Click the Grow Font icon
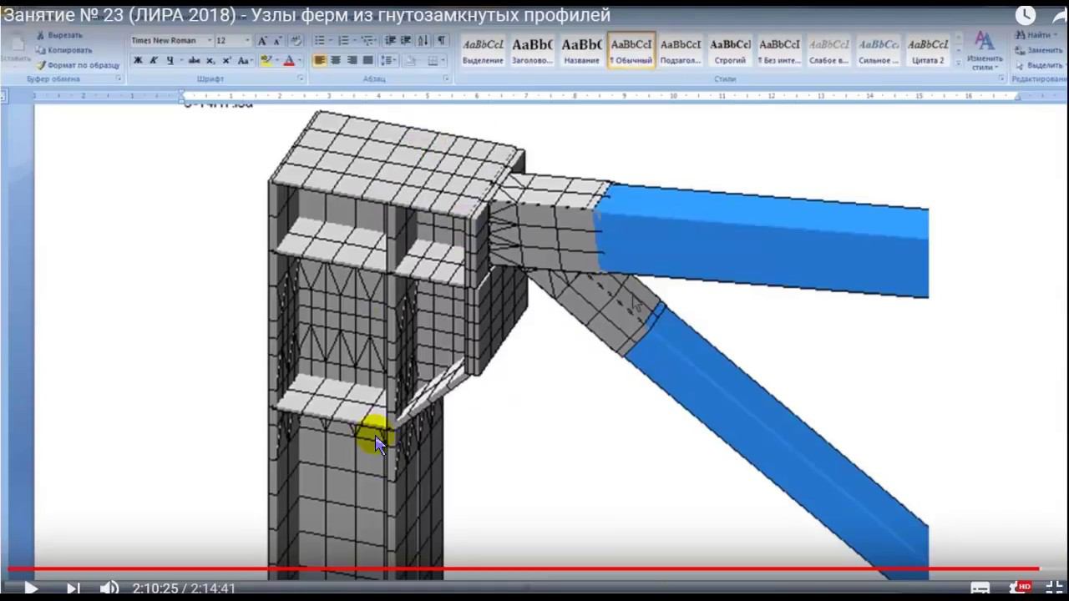The width and height of the screenshot is (1069, 601). pos(262,40)
